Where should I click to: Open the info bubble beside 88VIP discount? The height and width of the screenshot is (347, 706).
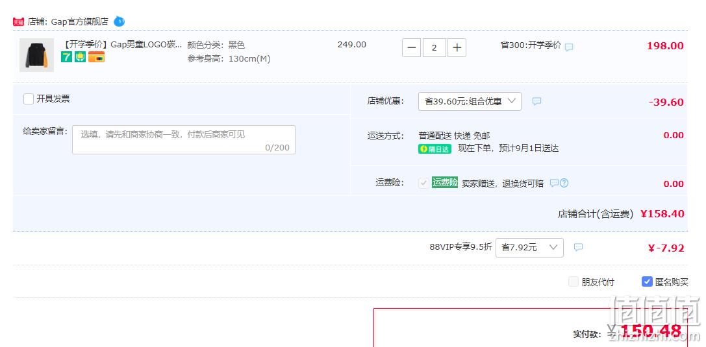[x=578, y=247]
